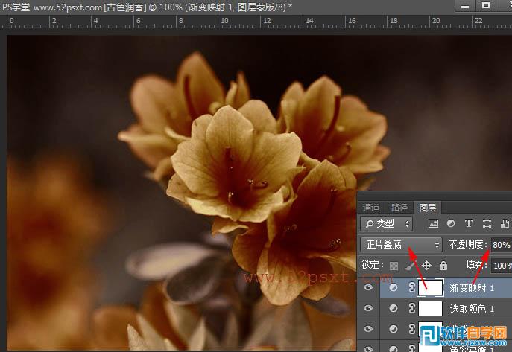512x352 pixels.
Task: Hide the 渐变映射 1 layer
Action: (x=368, y=287)
